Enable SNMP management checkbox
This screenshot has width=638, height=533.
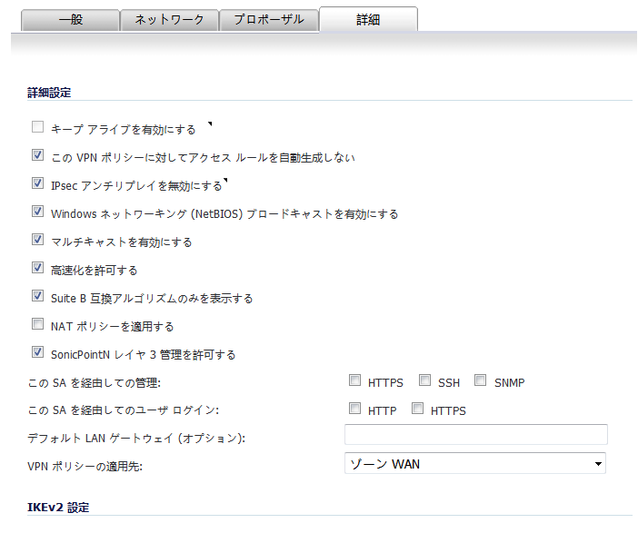coord(480,380)
